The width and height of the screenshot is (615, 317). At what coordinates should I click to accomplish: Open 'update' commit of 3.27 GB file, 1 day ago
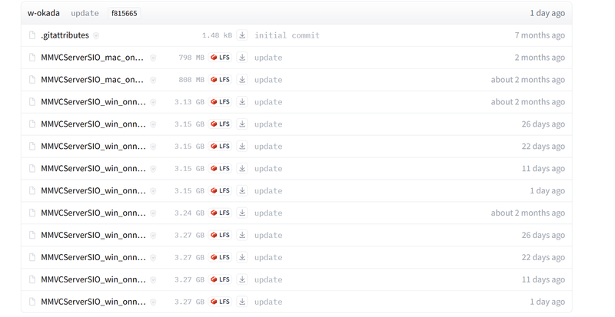(x=268, y=302)
